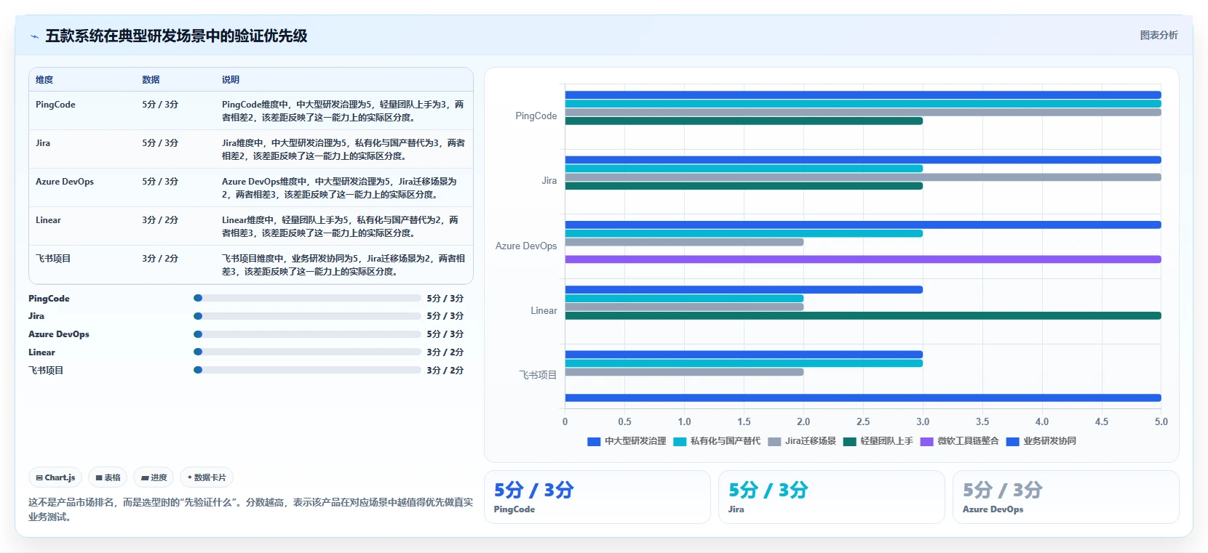Click the 2.5 tick on the x-axis
The image size is (1208, 553).
point(863,421)
